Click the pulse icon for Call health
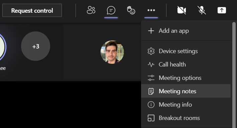 click(151, 65)
